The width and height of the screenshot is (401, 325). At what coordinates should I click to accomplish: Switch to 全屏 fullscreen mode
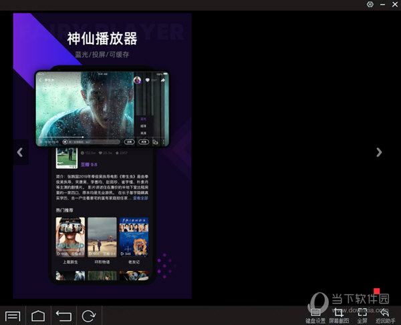[362, 316]
